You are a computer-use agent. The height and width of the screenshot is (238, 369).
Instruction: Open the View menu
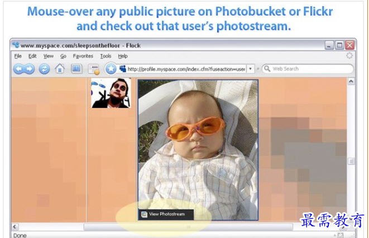(x=49, y=56)
